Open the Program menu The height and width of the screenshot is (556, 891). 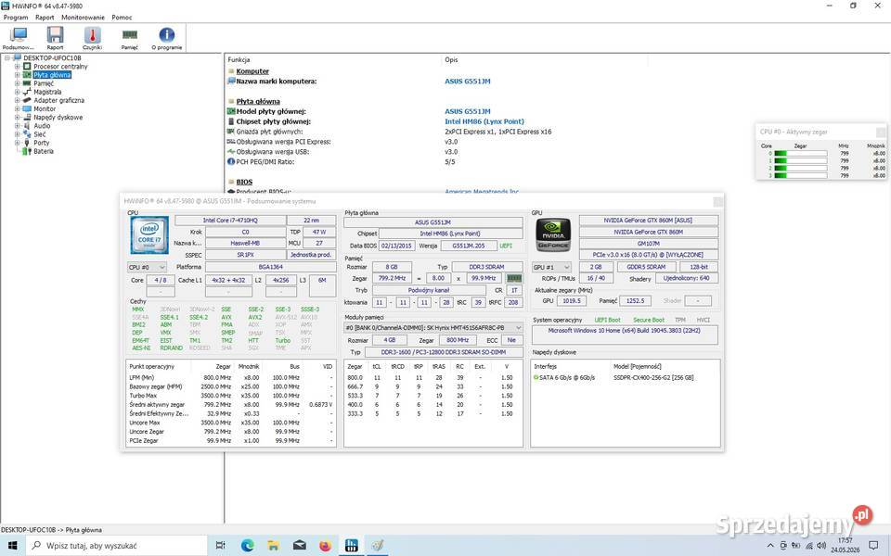[x=16, y=18]
